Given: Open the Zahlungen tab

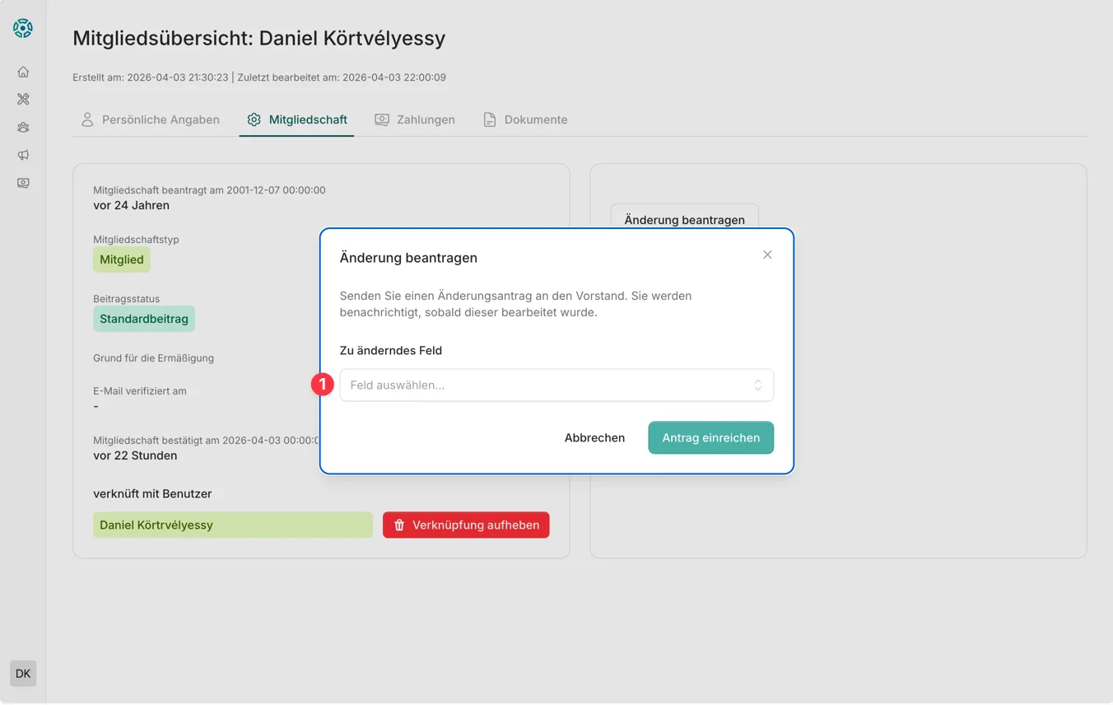Looking at the screenshot, I should click(415, 119).
